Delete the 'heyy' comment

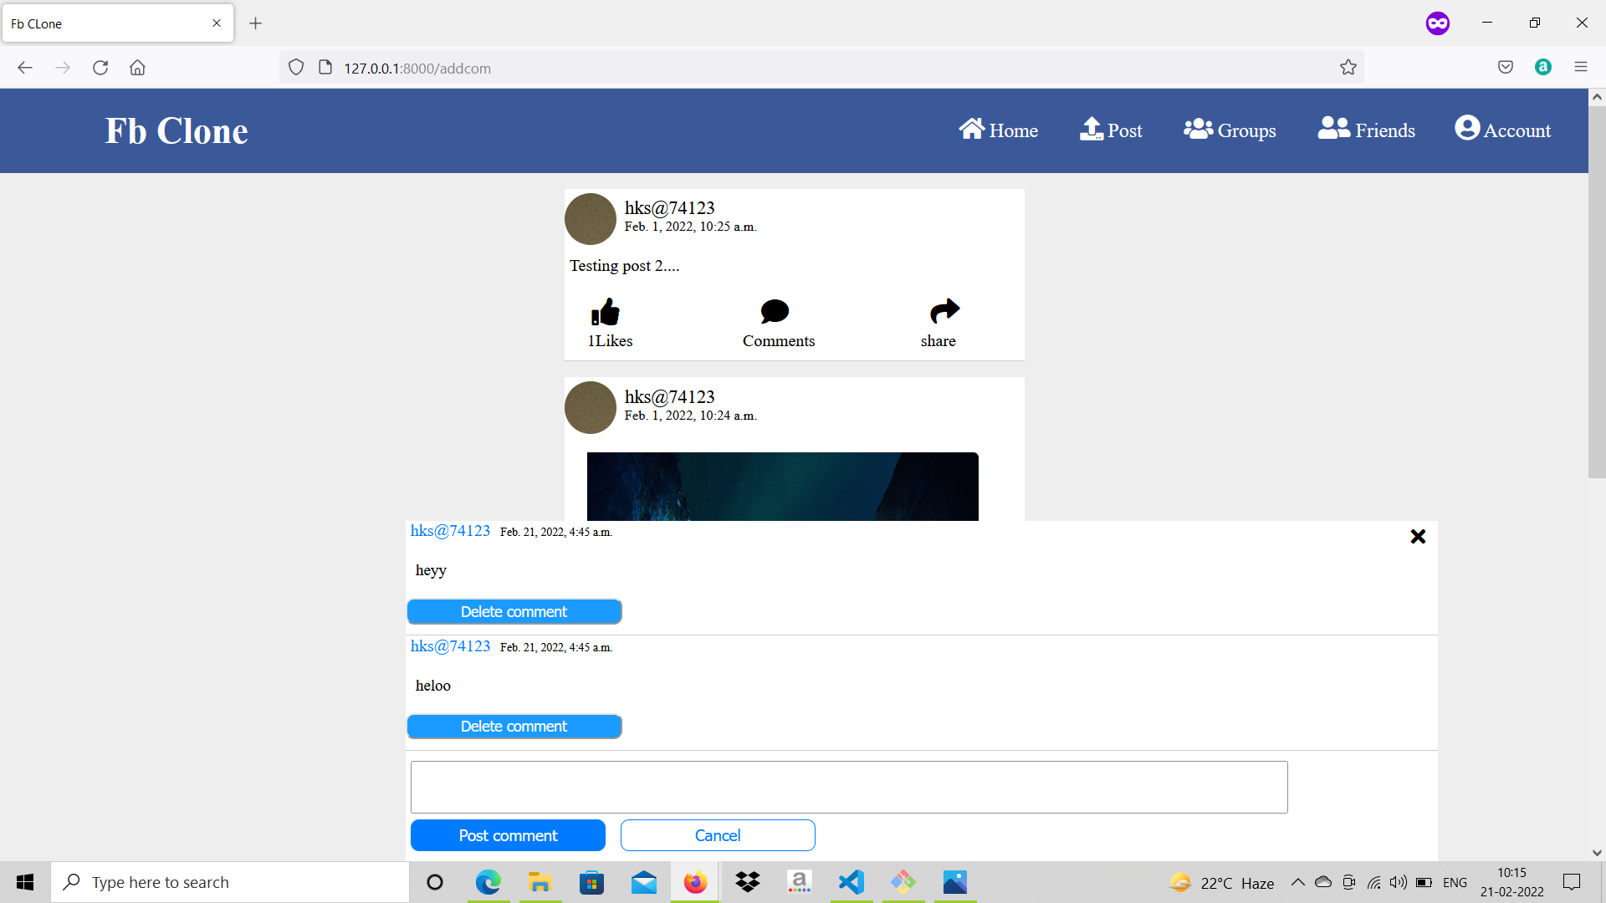tap(514, 611)
